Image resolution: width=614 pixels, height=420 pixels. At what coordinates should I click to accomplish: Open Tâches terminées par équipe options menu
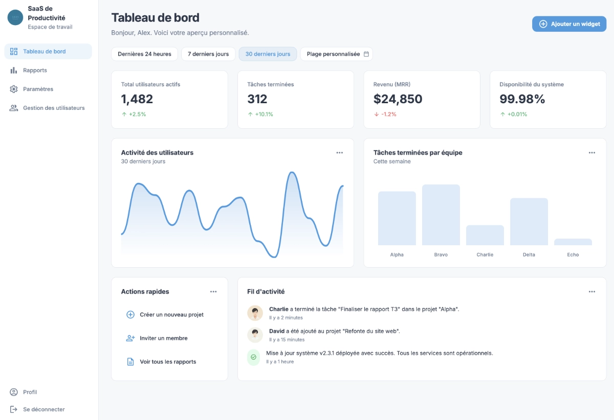click(591, 153)
